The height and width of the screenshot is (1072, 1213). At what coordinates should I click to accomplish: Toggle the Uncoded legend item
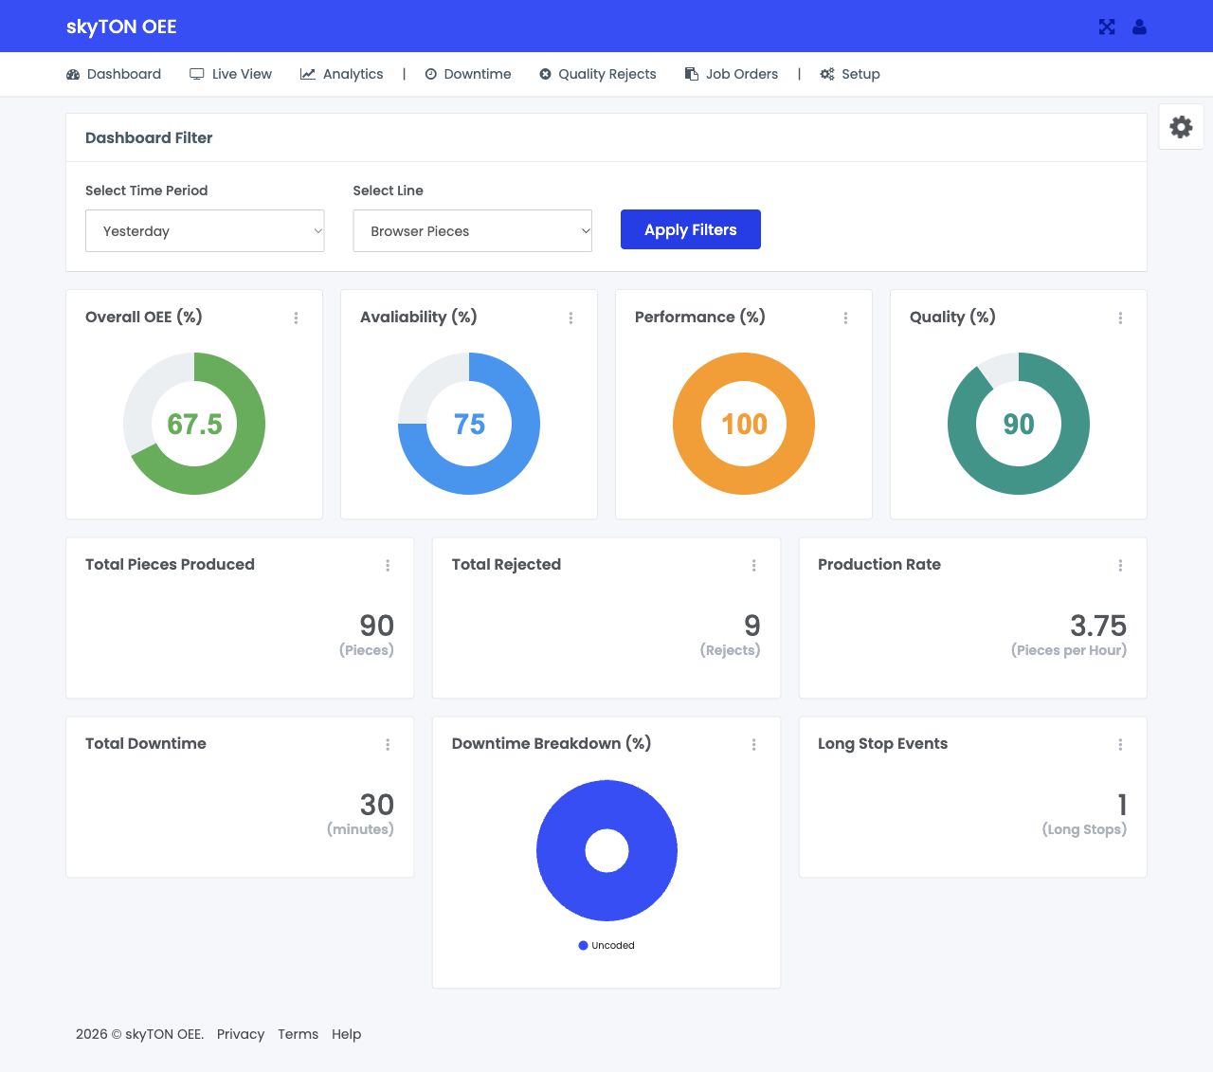[x=606, y=945]
